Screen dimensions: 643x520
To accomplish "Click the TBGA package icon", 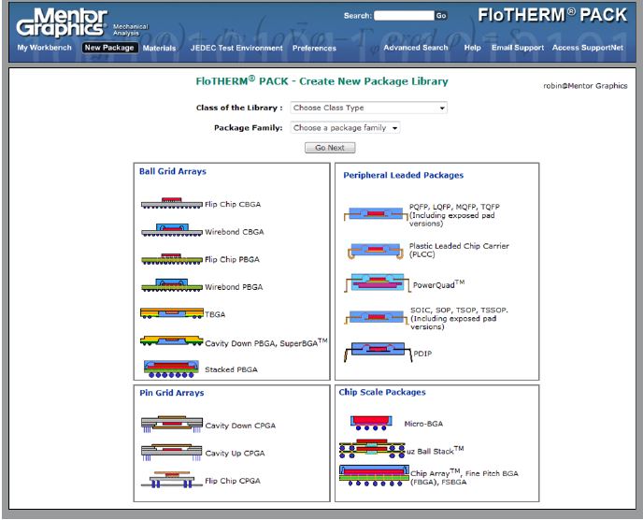I will tap(172, 313).
